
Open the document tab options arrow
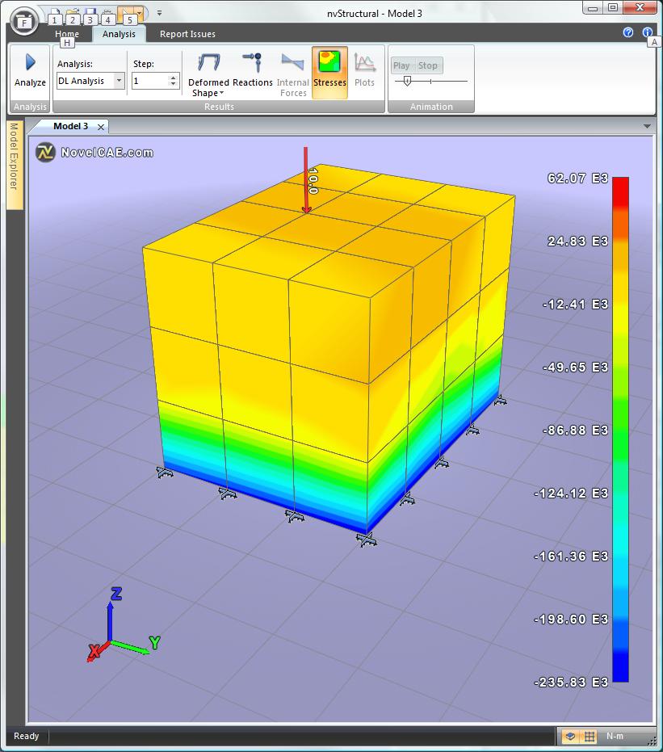pyautogui.click(x=648, y=127)
